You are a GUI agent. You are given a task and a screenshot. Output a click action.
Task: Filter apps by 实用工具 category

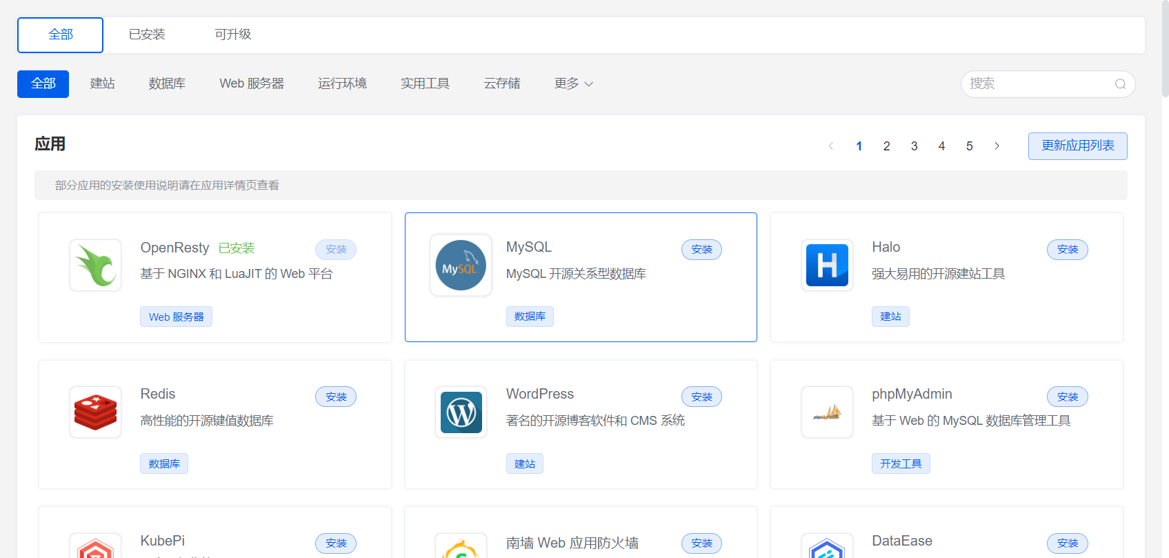[425, 84]
